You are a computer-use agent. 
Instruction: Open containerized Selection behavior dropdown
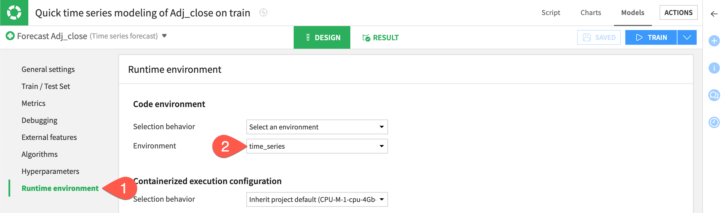pos(317,199)
